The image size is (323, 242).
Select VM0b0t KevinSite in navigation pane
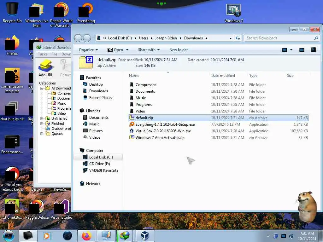[103, 170]
